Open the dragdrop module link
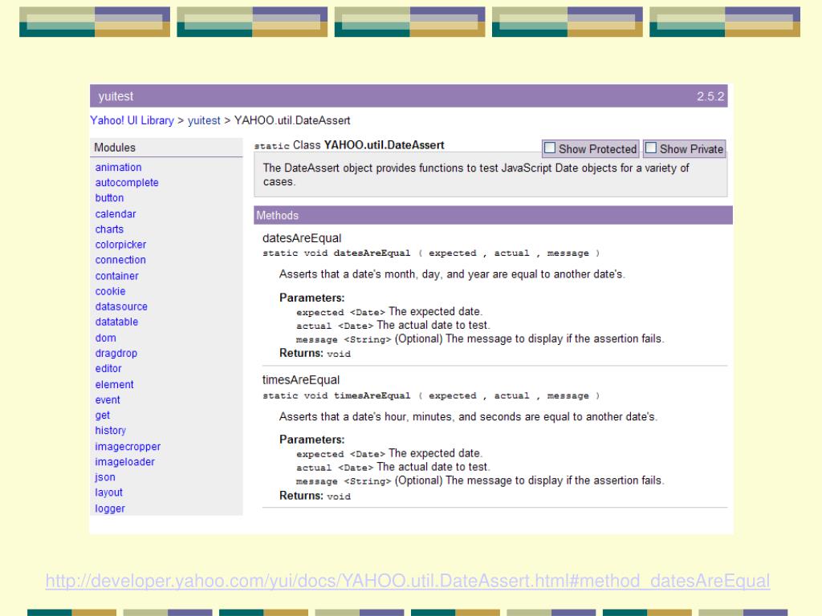The height and width of the screenshot is (616, 822). (x=116, y=353)
